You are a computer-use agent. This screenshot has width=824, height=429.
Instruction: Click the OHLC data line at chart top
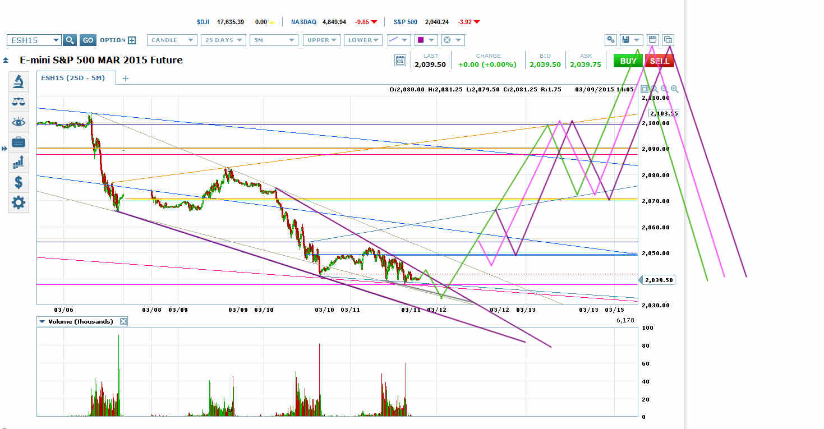point(512,89)
